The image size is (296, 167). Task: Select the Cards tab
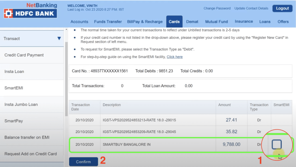tap(174, 22)
